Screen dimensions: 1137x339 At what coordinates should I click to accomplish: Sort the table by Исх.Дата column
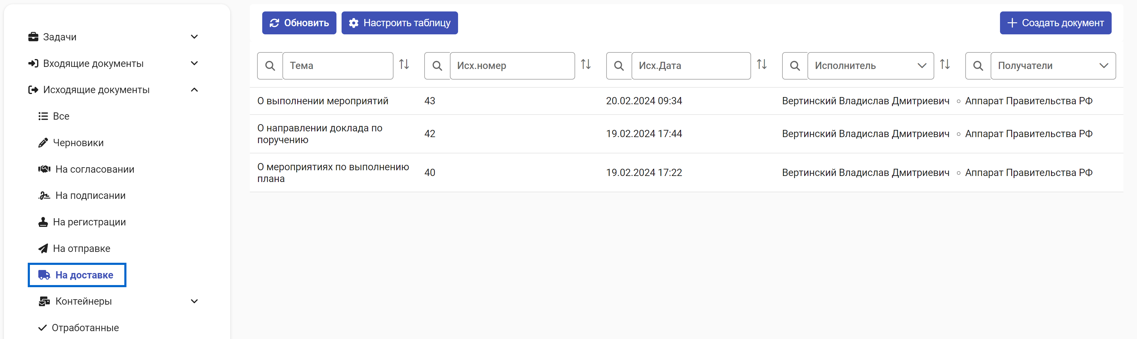pos(762,65)
